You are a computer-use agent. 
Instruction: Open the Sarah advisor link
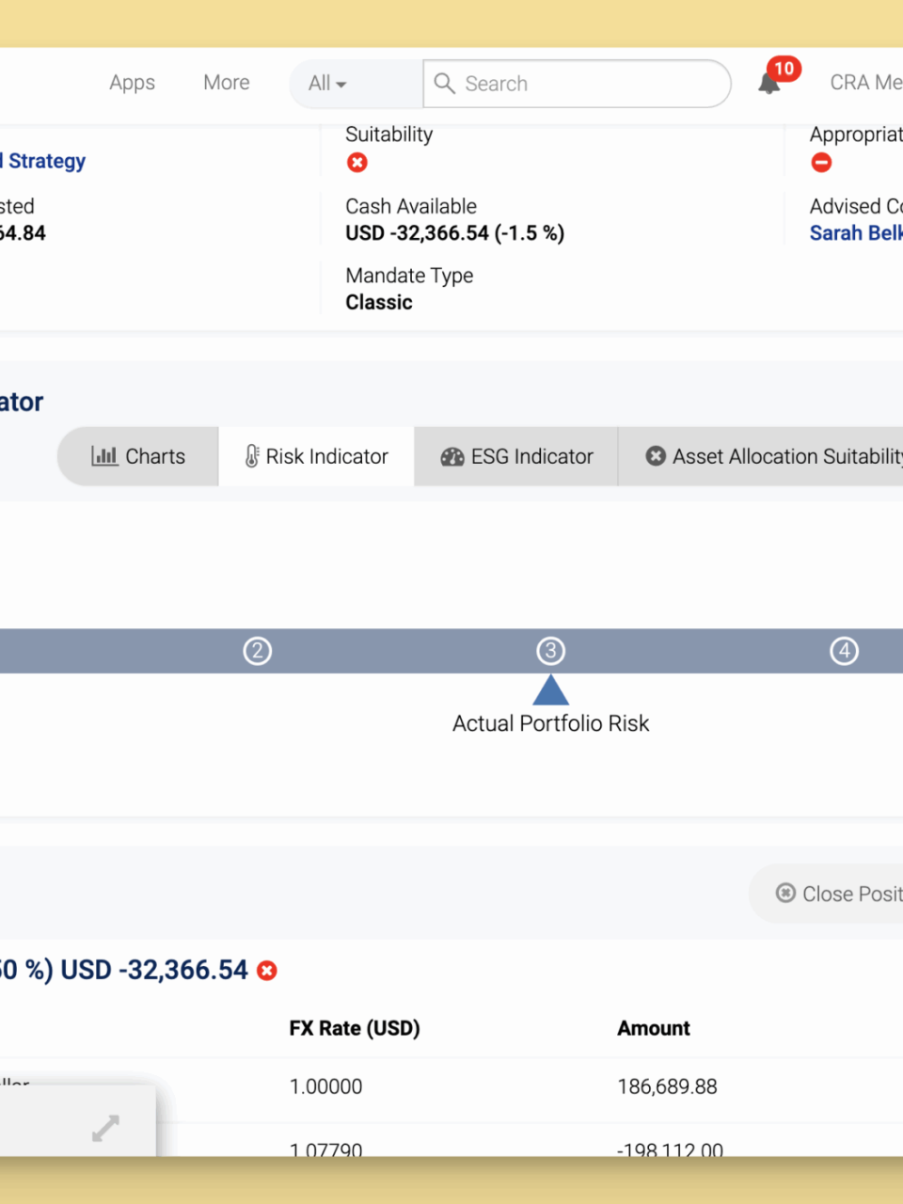click(x=855, y=233)
